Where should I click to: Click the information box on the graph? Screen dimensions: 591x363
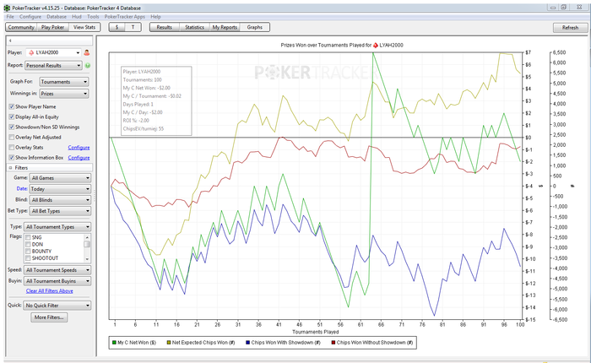coord(156,100)
